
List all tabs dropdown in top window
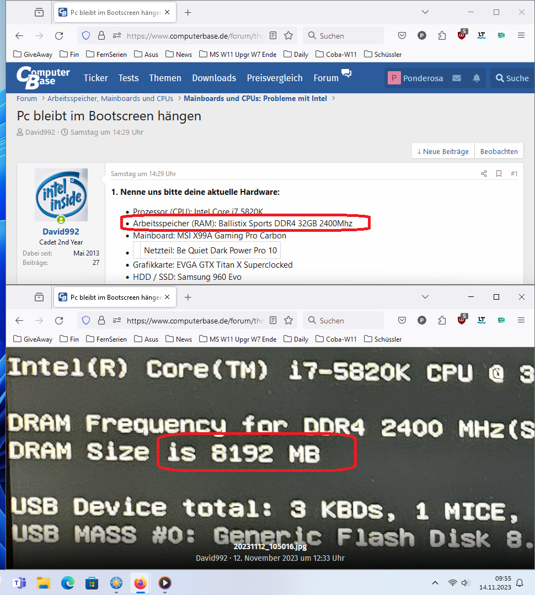click(x=425, y=12)
